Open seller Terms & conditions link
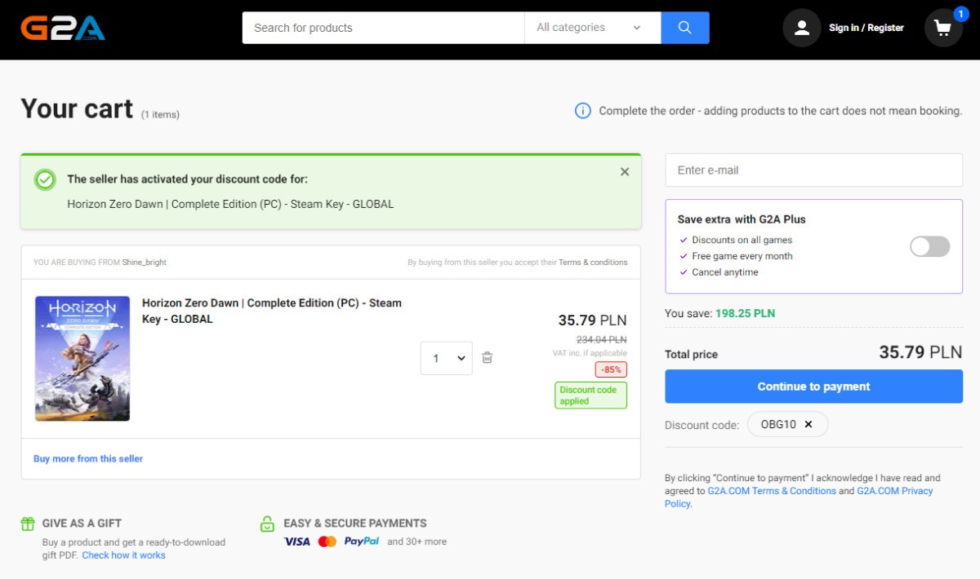The width and height of the screenshot is (980, 579). point(593,263)
